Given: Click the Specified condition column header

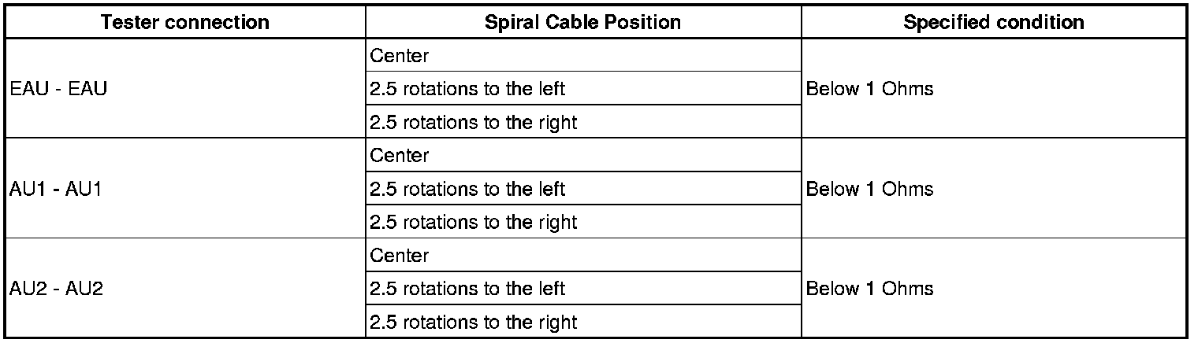Looking at the screenshot, I should [x=993, y=22].
